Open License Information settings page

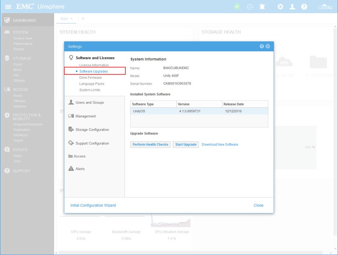[x=94, y=65]
